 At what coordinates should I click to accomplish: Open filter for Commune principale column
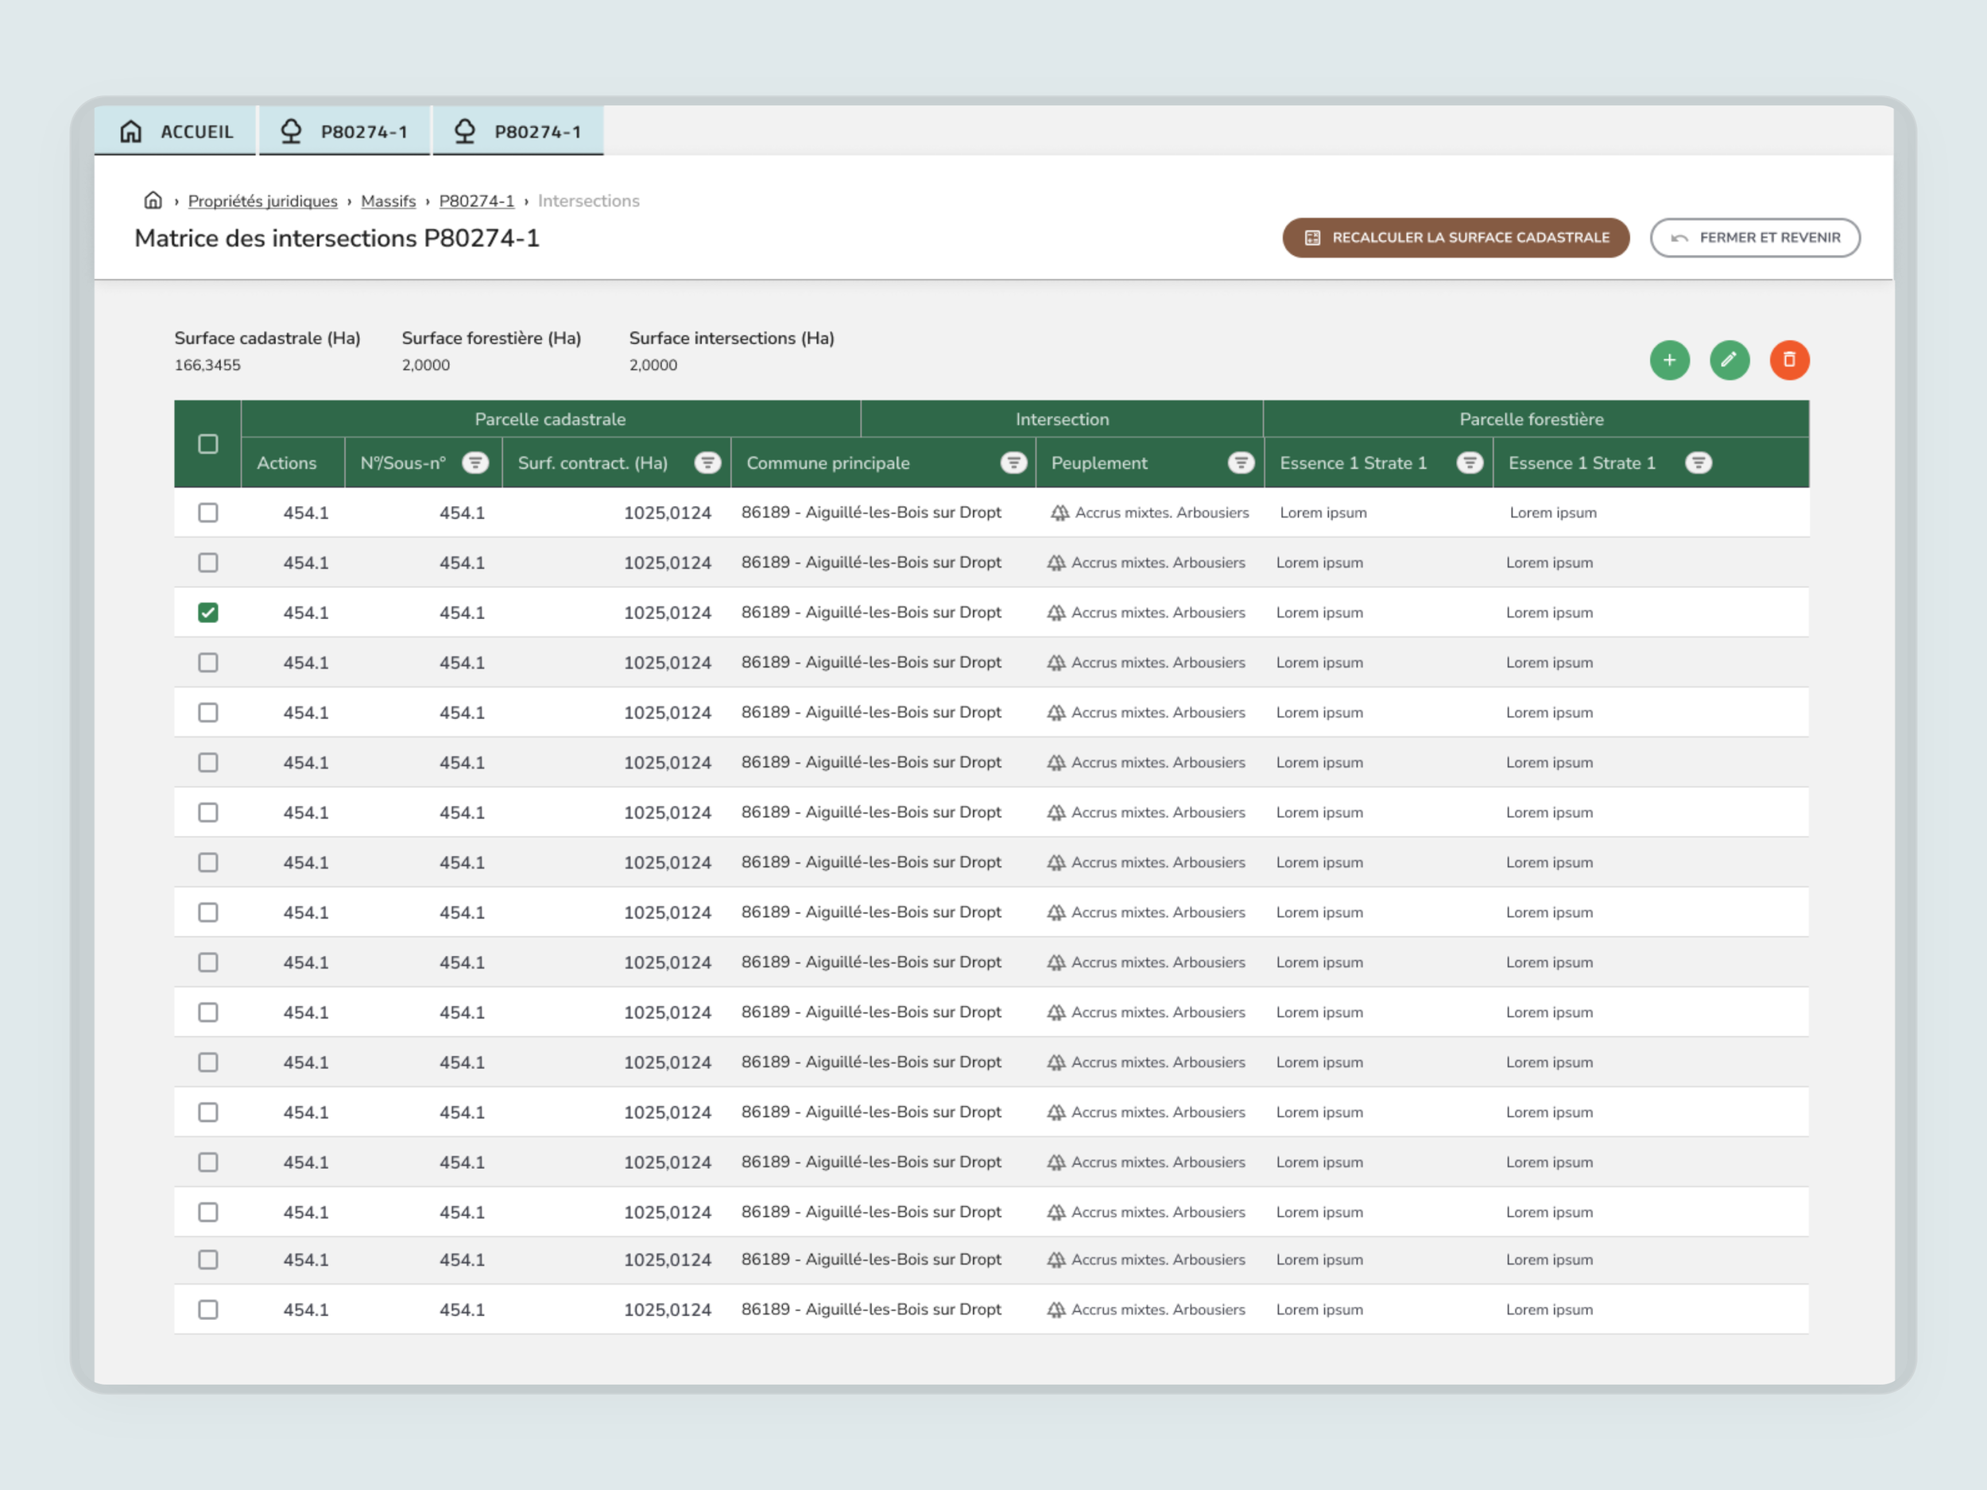pos(1013,462)
